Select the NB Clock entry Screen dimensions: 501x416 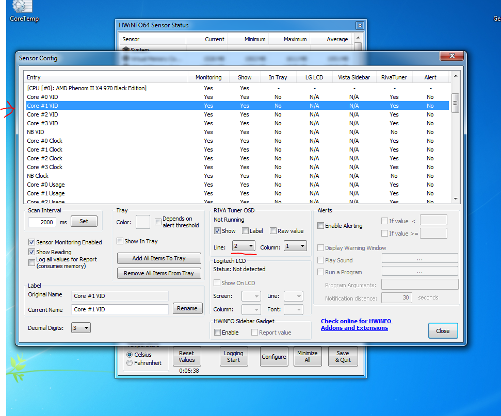tap(237, 176)
